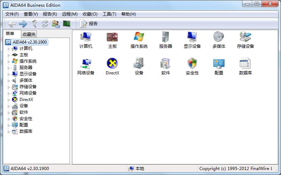Expand the 主板 tree node
This screenshot has height=175, width=281.
tap(9, 55)
